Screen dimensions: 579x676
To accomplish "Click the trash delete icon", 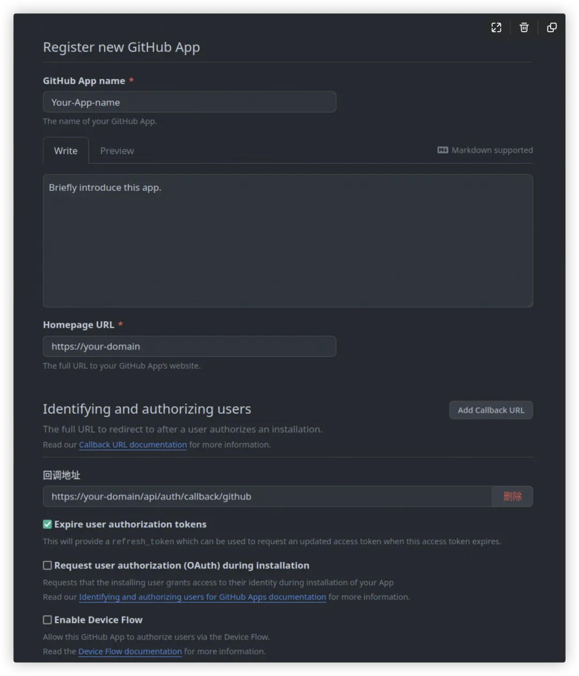I will (x=524, y=27).
